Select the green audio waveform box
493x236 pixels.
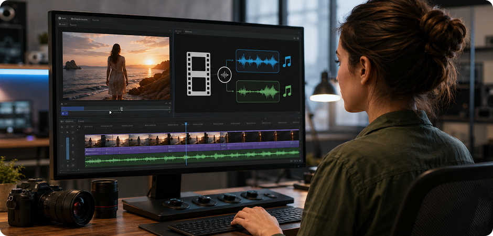tap(258, 91)
